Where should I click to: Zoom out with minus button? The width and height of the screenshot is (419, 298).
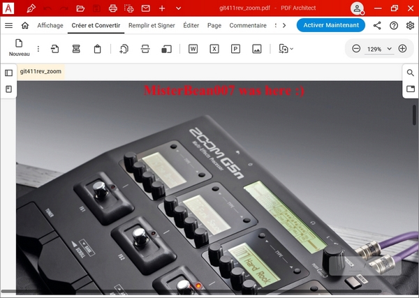coord(356,49)
